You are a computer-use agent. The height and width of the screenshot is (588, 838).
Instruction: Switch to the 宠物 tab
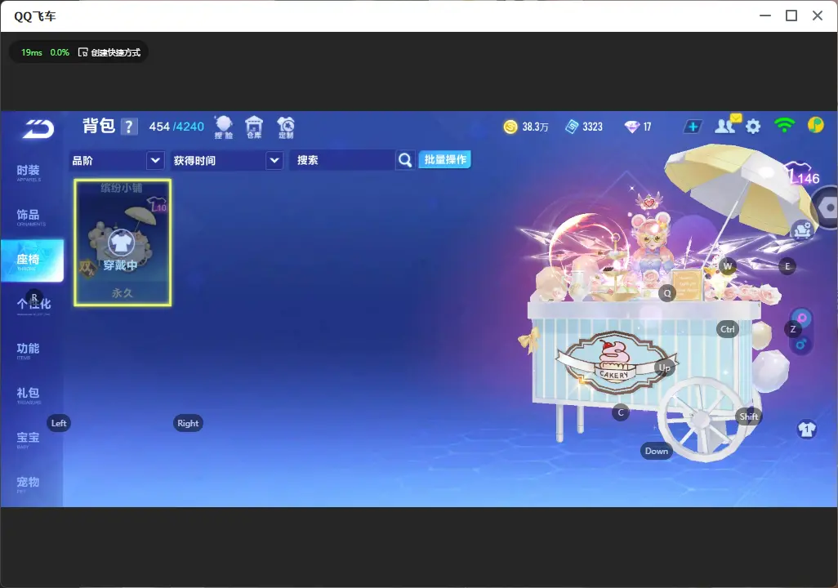coord(29,483)
